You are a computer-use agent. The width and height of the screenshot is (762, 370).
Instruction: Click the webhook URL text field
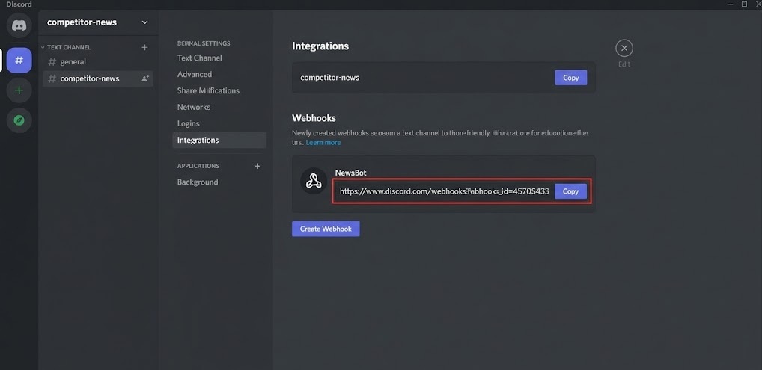tap(443, 191)
